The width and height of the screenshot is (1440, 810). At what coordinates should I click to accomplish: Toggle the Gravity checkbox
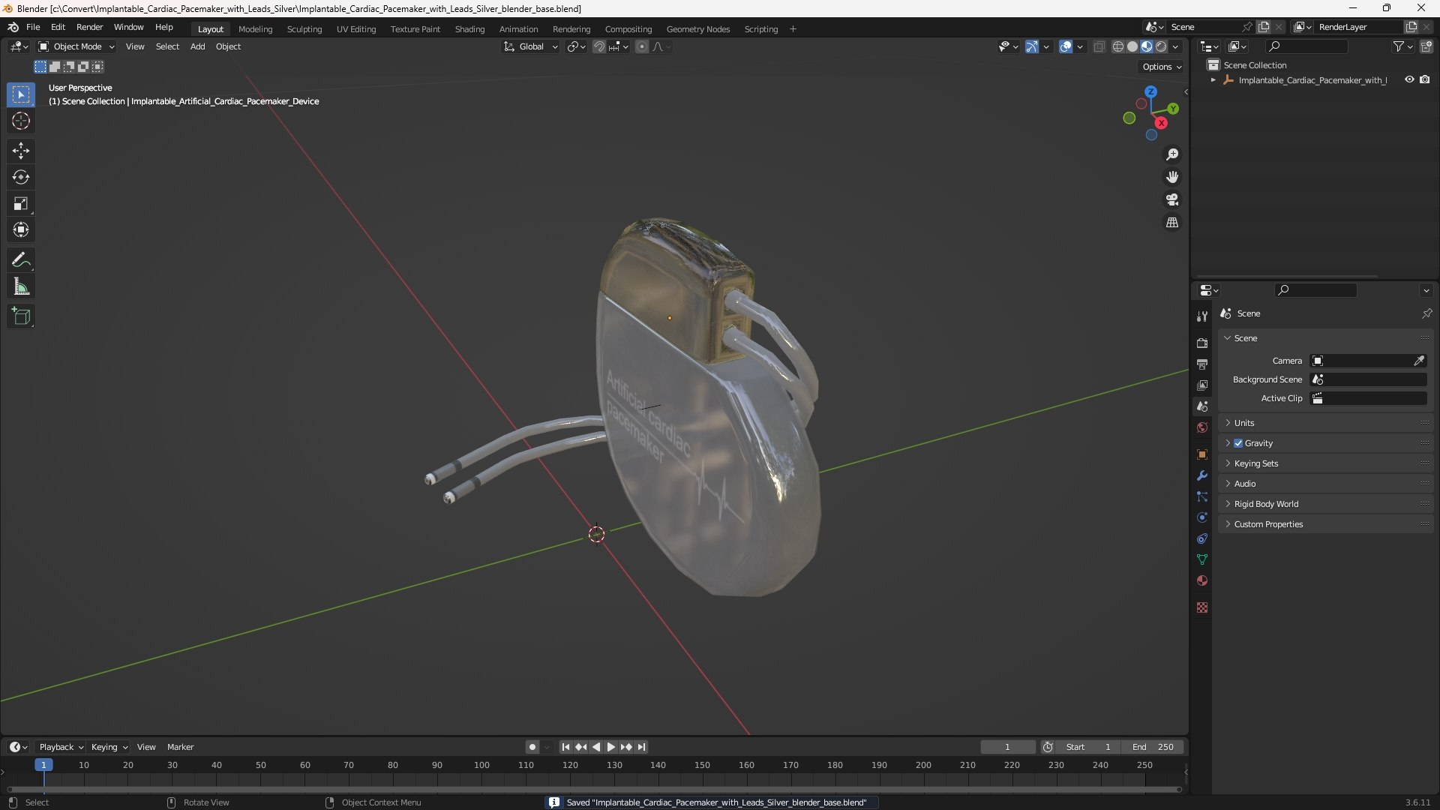pyautogui.click(x=1238, y=443)
